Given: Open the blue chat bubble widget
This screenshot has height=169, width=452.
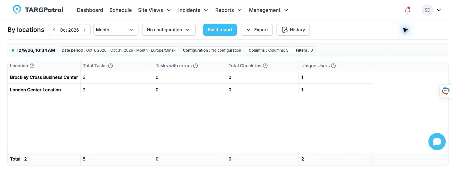Looking at the screenshot, I should click(x=437, y=141).
